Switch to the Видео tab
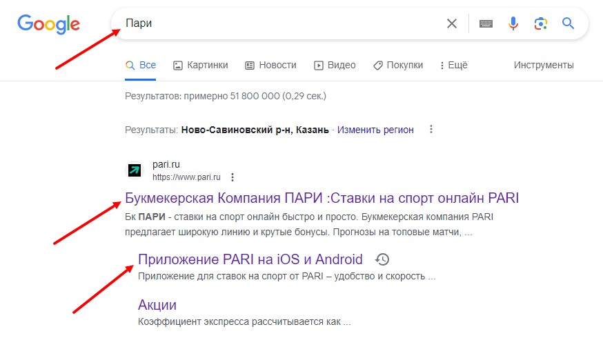 (x=335, y=66)
